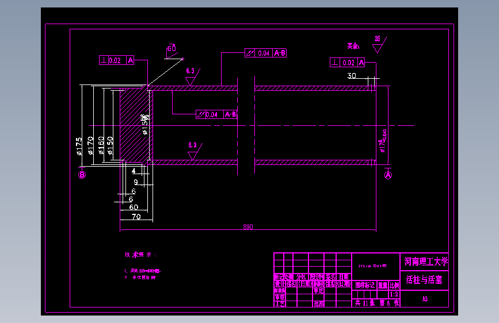Click the 河南理工大学 title block cell
Screen dimensions: 499x323
pos(424,262)
